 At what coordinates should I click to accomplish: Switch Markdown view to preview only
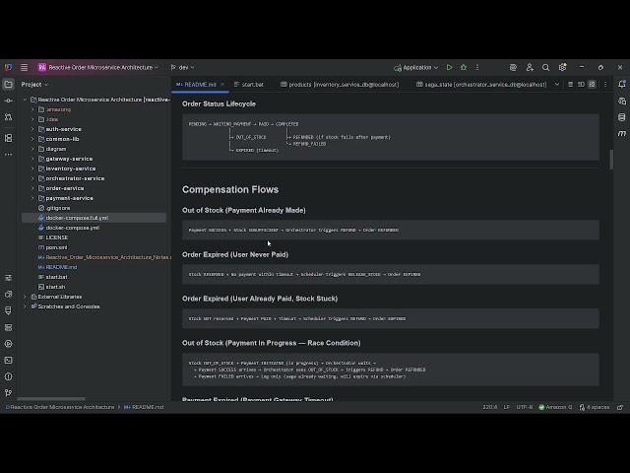[592, 85]
